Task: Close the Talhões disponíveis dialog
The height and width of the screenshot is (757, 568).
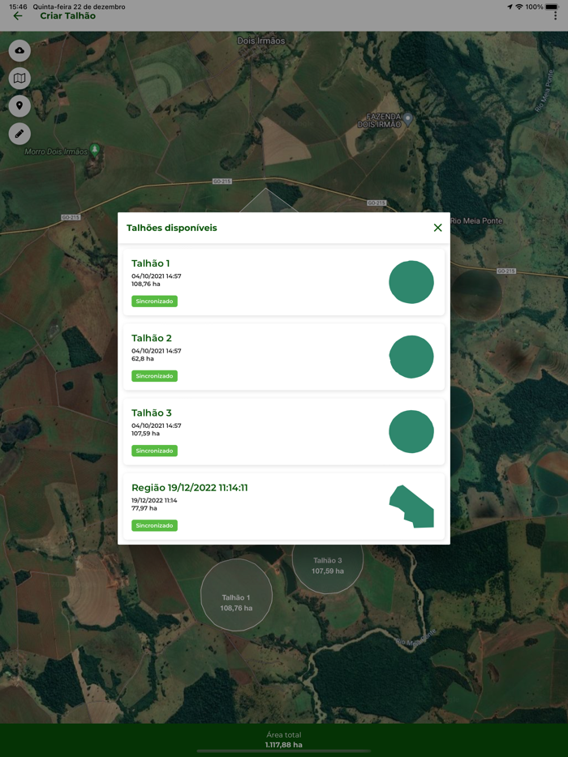Action: point(438,228)
